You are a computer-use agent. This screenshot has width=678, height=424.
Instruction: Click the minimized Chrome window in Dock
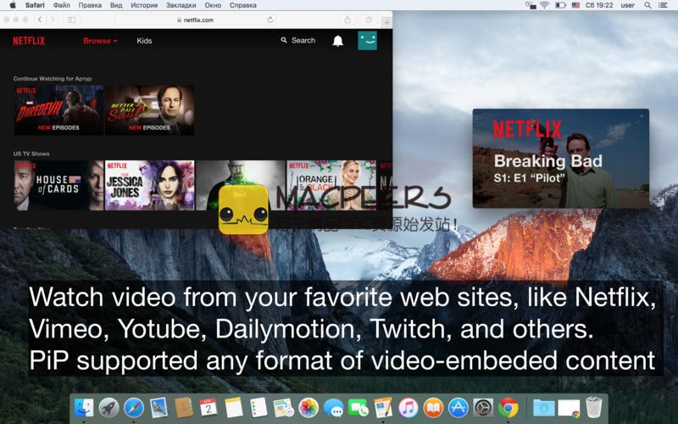click(x=569, y=408)
